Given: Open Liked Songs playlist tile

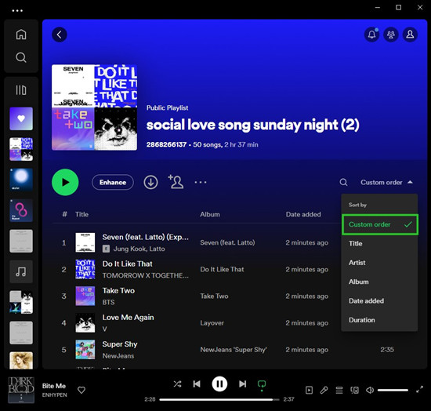Looking at the screenshot, I should click(21, 118).
